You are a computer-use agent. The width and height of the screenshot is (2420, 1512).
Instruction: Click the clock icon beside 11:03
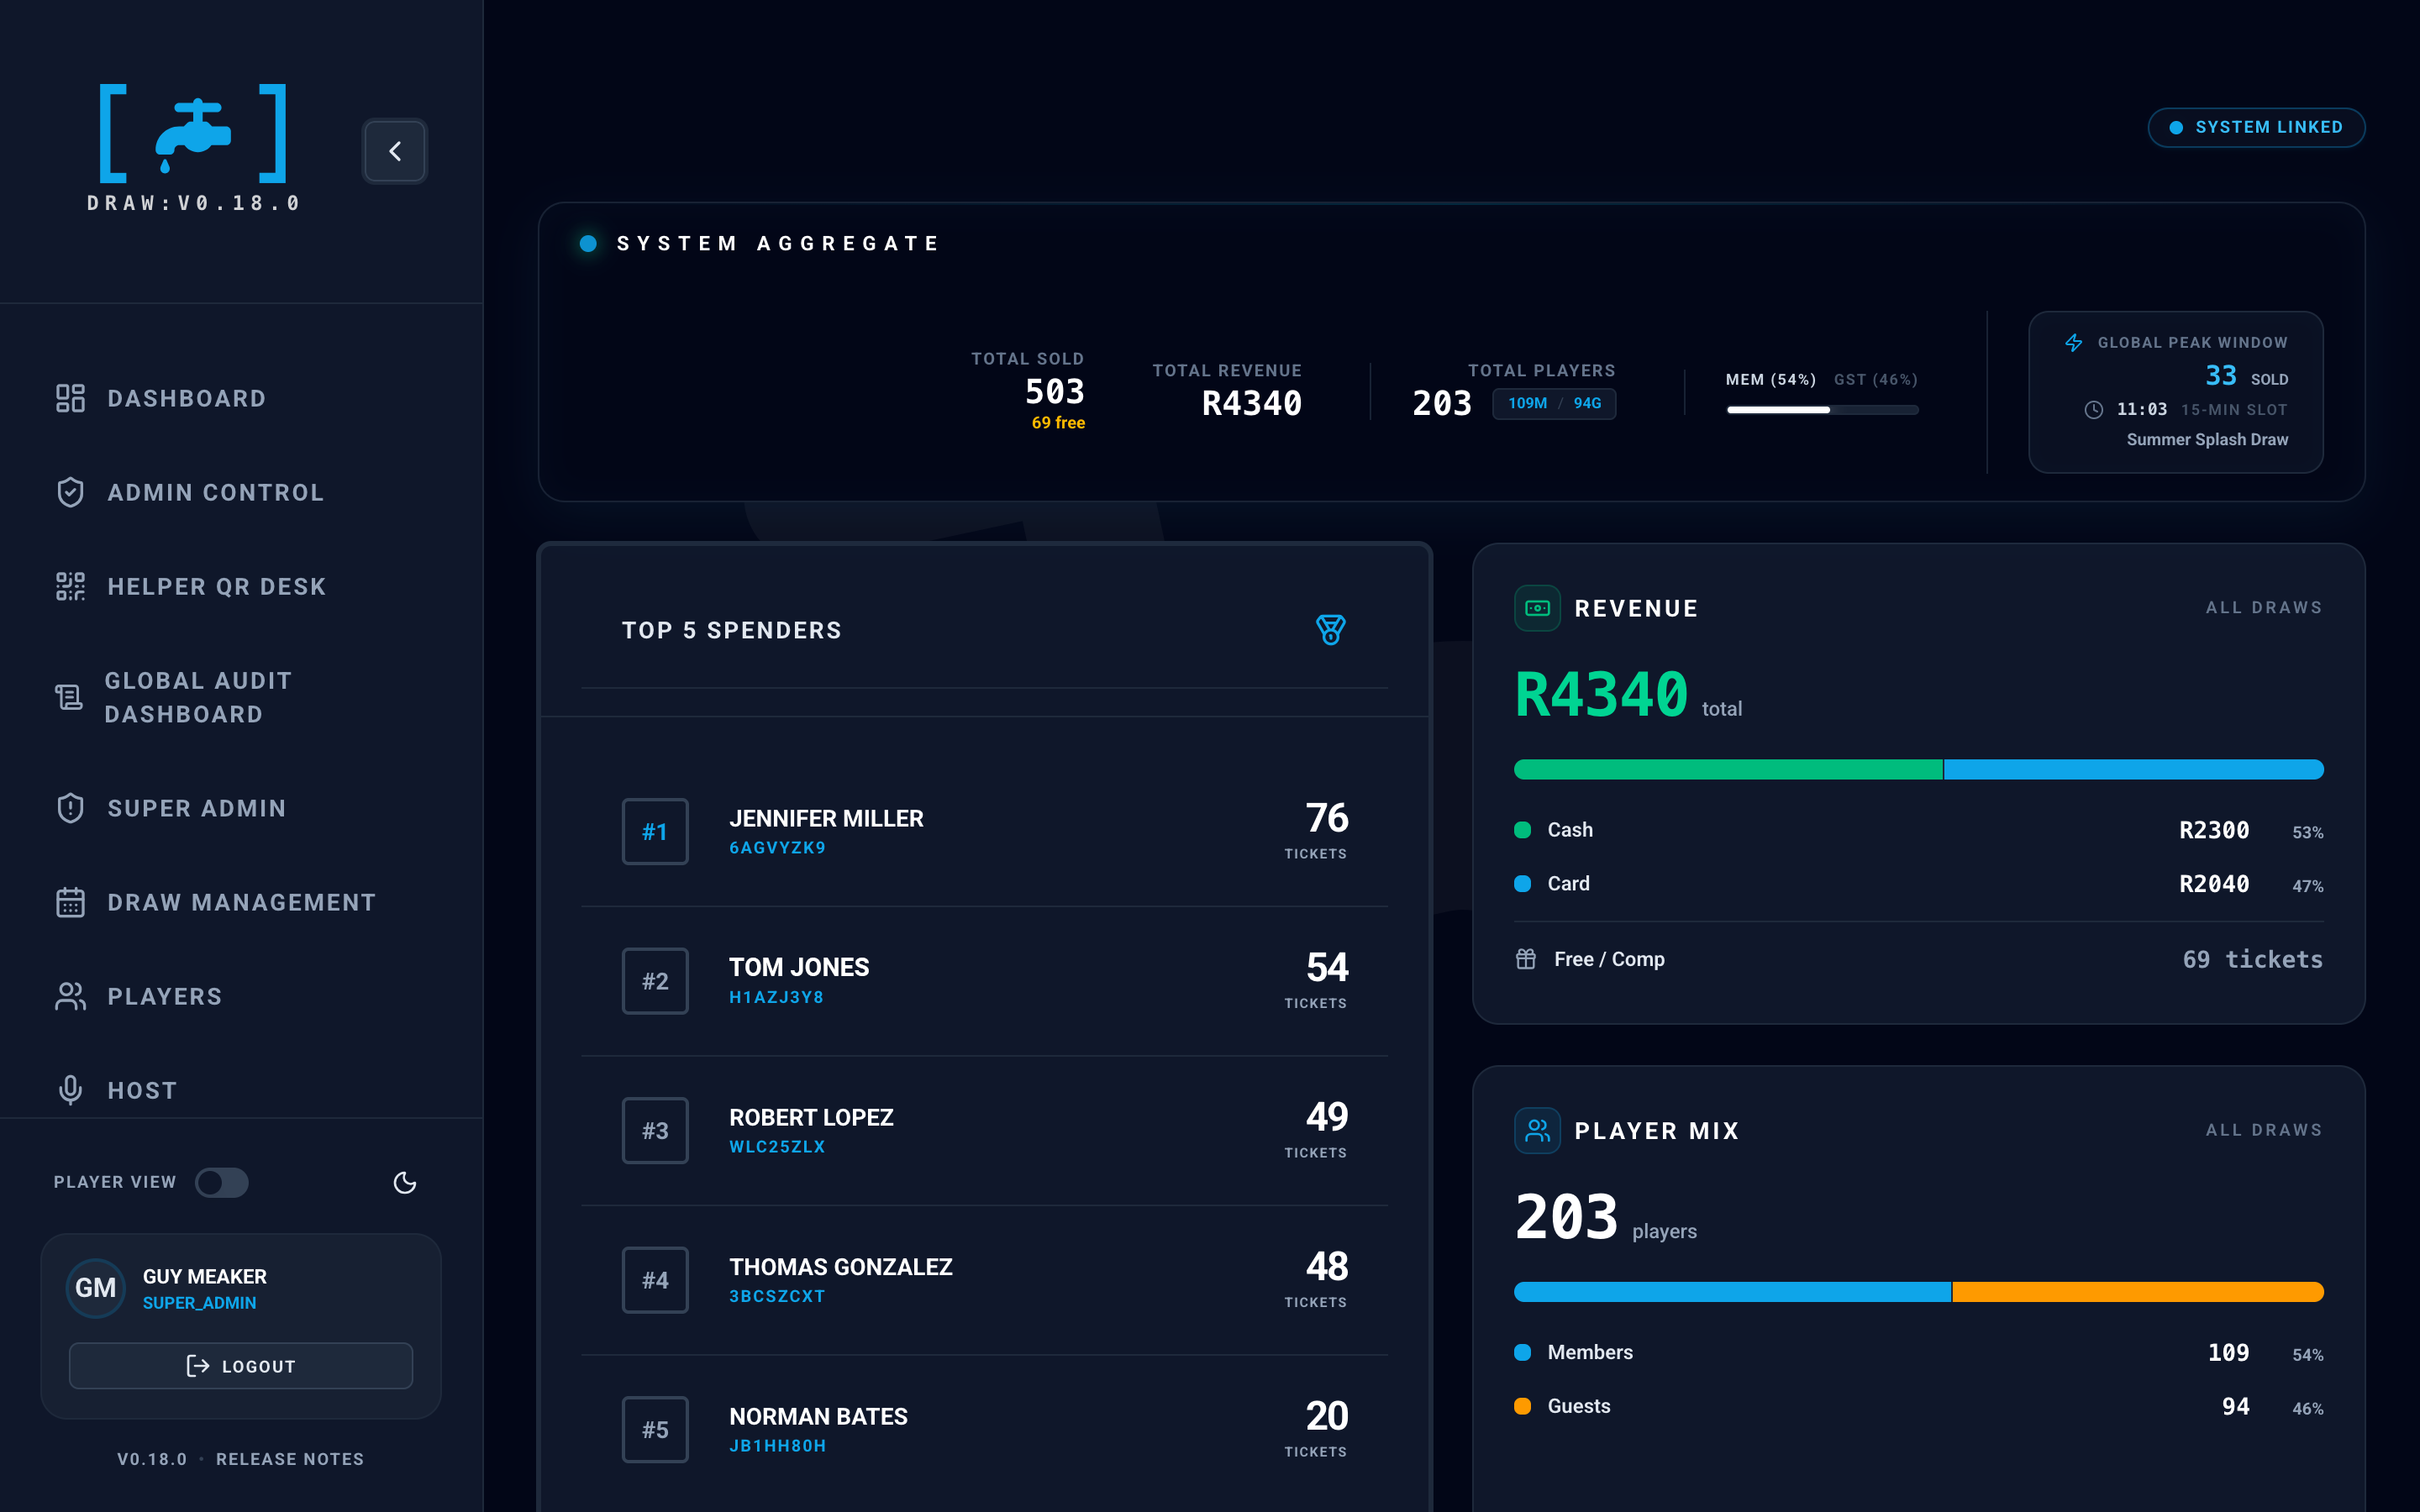coord(2093,410)
